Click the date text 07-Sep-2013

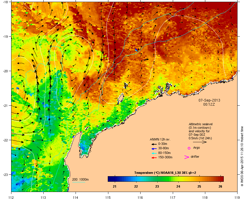[209, 100]
